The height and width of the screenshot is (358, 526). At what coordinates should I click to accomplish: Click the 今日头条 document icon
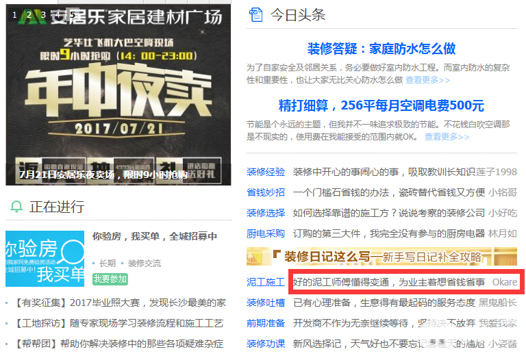(256, 15)
